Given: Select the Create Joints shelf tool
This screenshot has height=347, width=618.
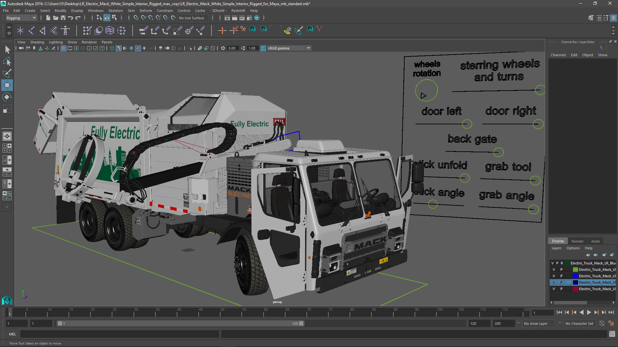Looking at the screenshot, I should (x=32, y=31).
